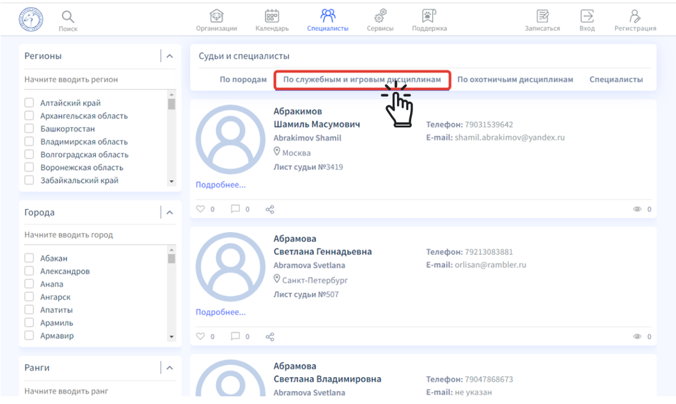Open the Search magnifier icon
The height and width of the screenshot is (404, 676).
[x=68, y=17]
